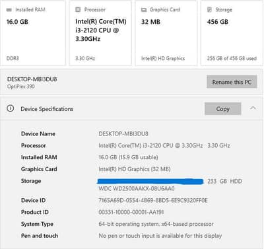The height and width of the screenshot is (249, 264).
Task: Click the Storage card title
Action: click(224, 9)
